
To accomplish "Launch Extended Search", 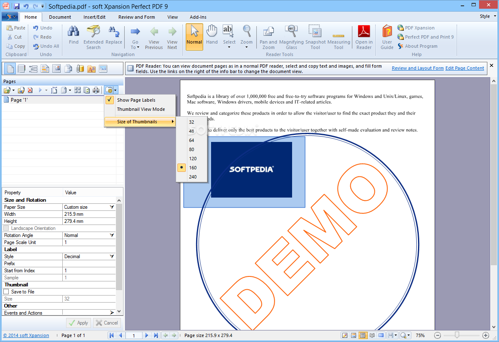I will 93,37.
